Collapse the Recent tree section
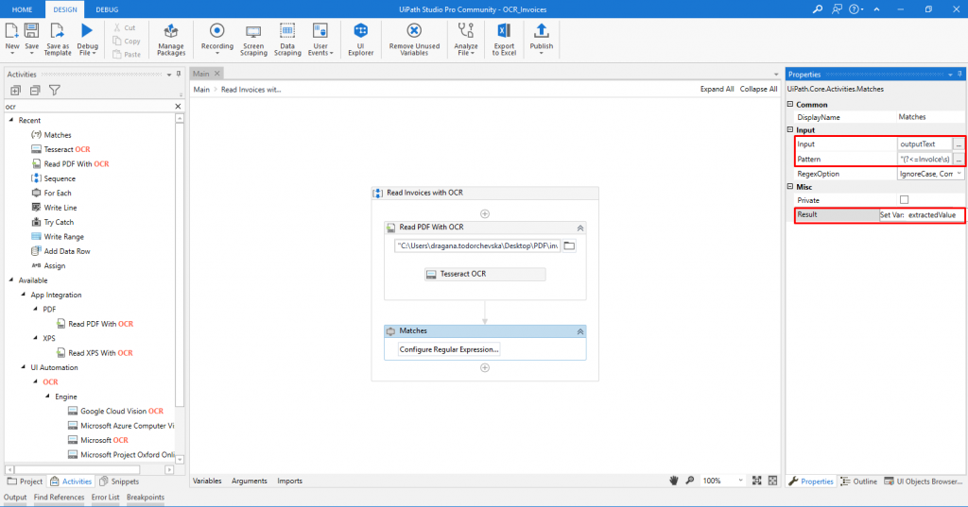 pyautogui.click(x=11, y=120)
